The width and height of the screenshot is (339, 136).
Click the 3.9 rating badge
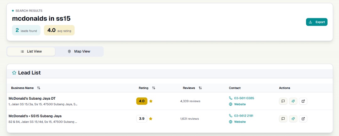pyautogui.click(x=142, y=119)
